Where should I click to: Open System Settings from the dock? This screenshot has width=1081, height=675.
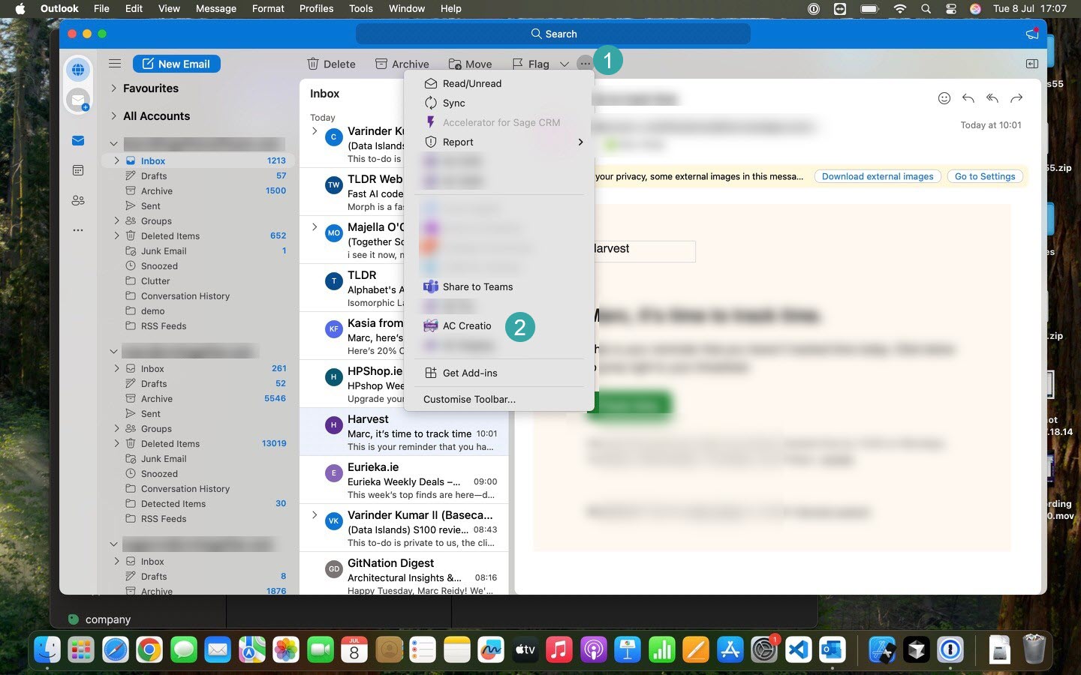(764, 649)
